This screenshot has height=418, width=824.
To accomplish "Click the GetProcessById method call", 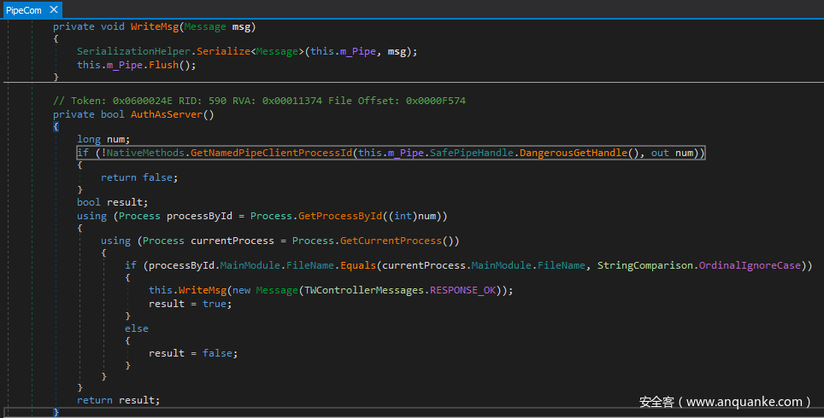I will [340, 216].
